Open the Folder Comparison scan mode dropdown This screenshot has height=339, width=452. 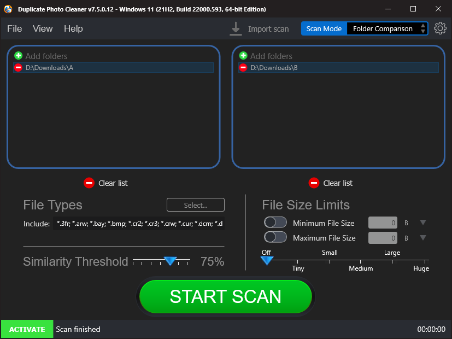(x=387, y=28)
